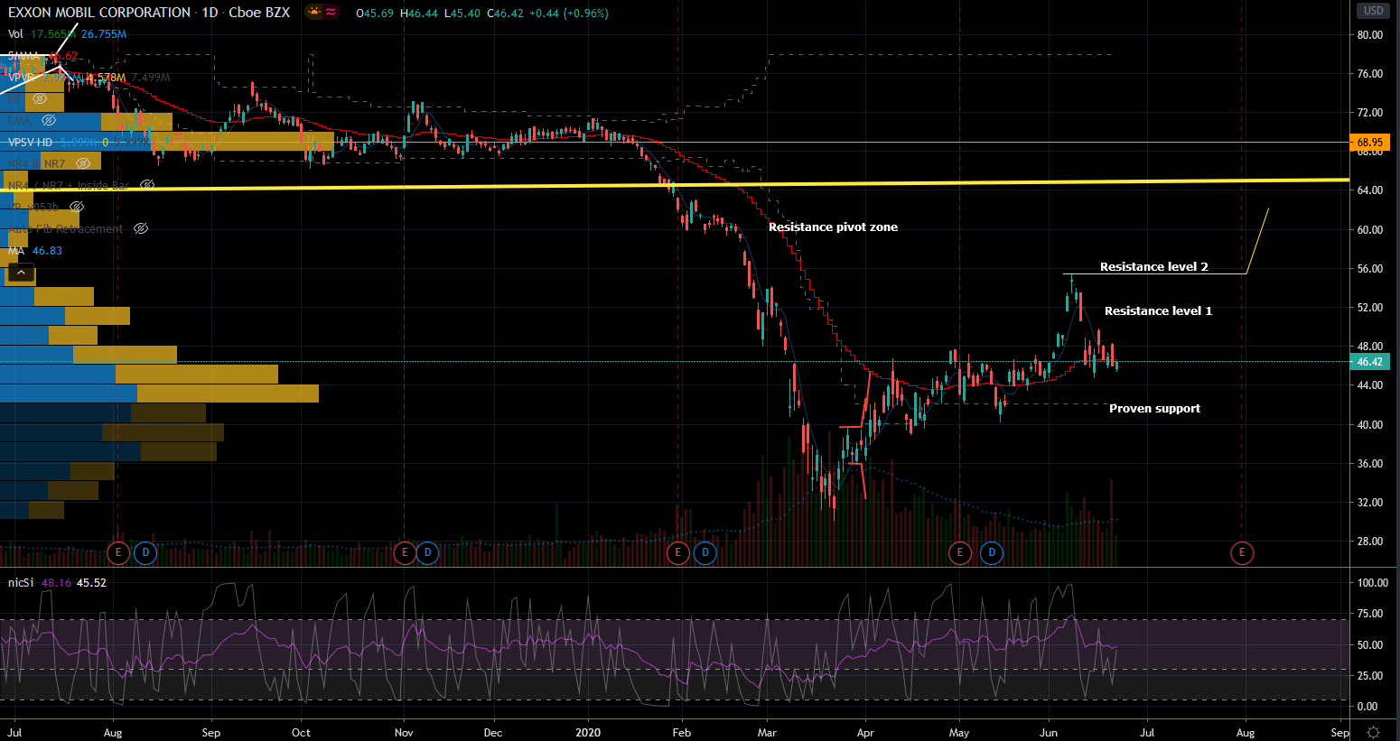1400x741 pixels.
Task: Click the 28.00 price axis label
Action: click(1370, 542)
